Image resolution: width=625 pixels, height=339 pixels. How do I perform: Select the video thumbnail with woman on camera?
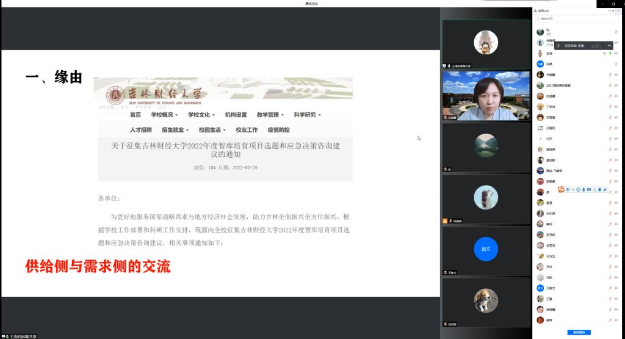[486, 97]
